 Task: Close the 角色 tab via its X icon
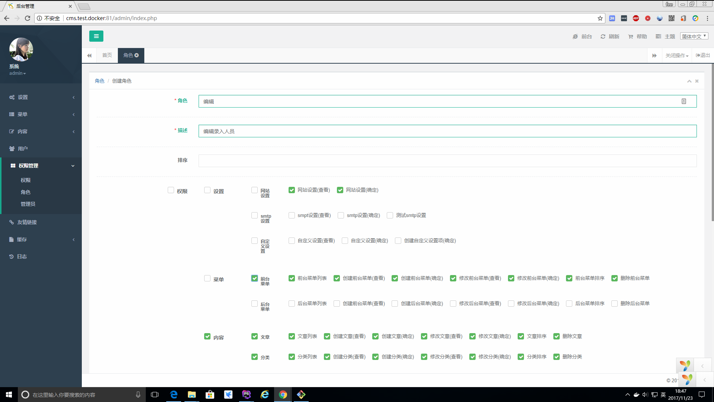point(137,55)
